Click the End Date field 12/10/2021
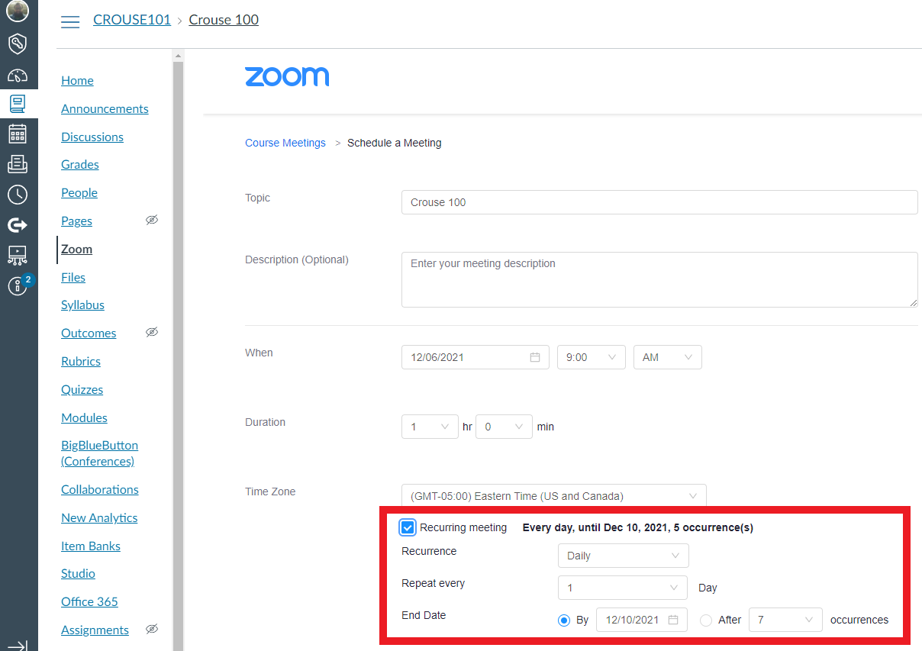The width and height of the screenshot is (922, 651). click(642, 620)
